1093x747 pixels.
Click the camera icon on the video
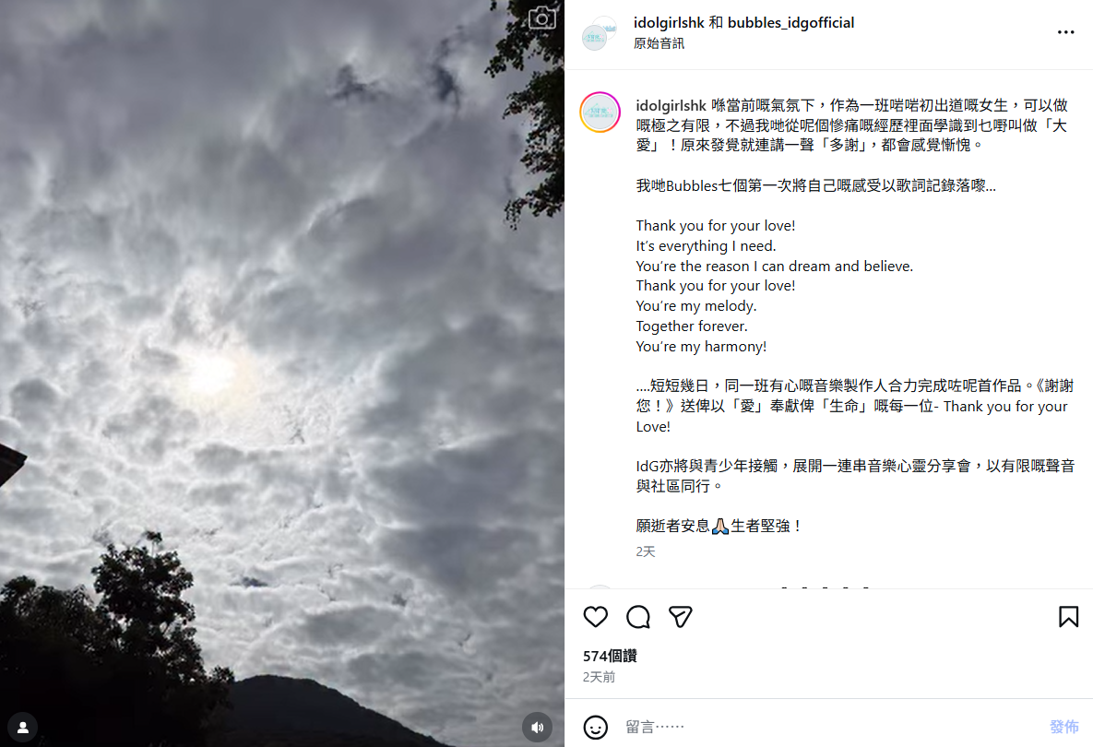tap(541, 18)
